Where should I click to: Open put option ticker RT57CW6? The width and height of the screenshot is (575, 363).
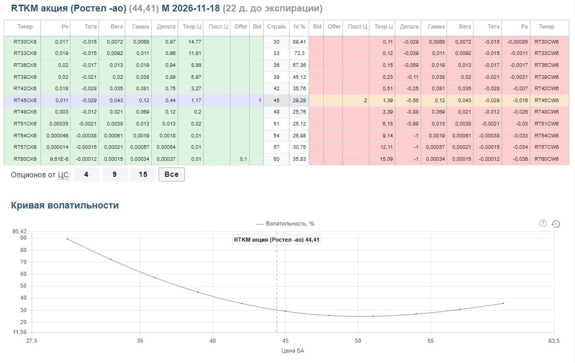click(x=547, y=147)
